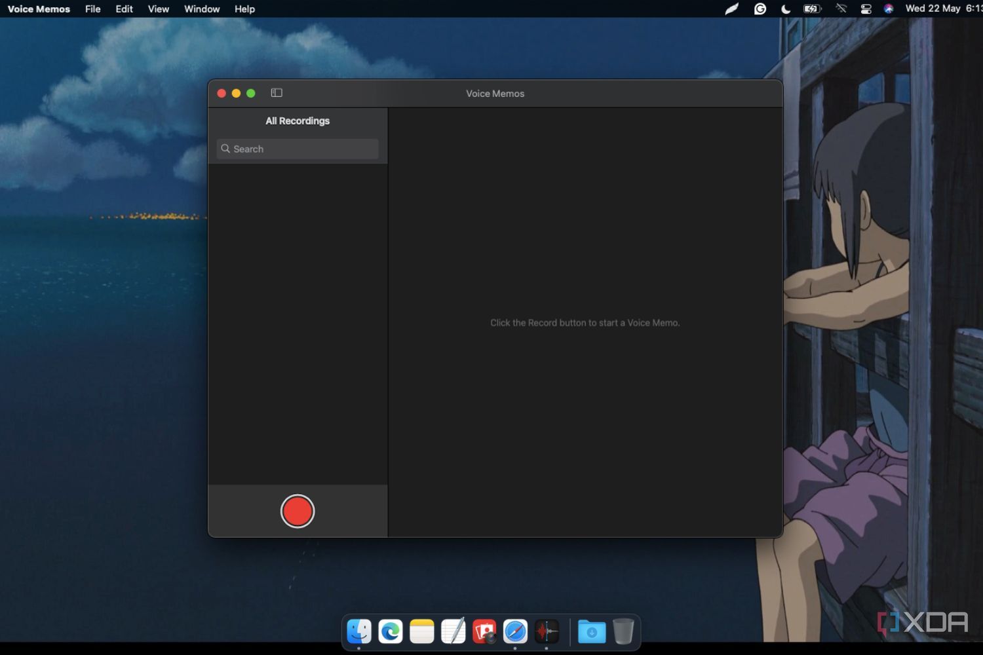Open the Voice Memos application menu
983x655 pixels.
39,9
